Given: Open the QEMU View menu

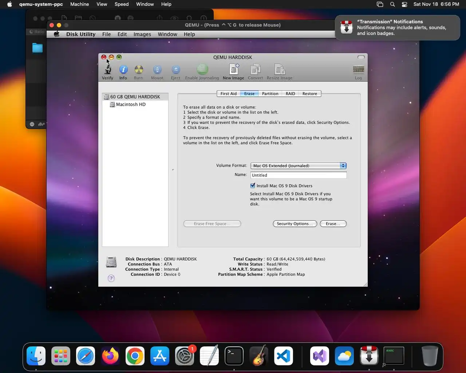Looking at the screenshot, I should (x=102, y=4).
